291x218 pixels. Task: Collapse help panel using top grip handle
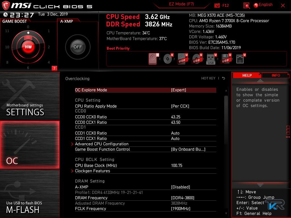tap(260, 80)
